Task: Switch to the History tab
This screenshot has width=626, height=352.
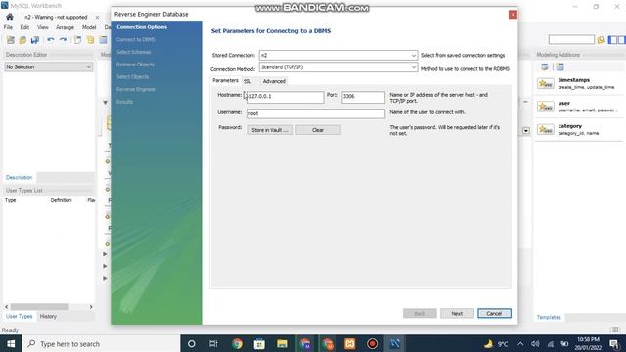Action: point(48,316)
